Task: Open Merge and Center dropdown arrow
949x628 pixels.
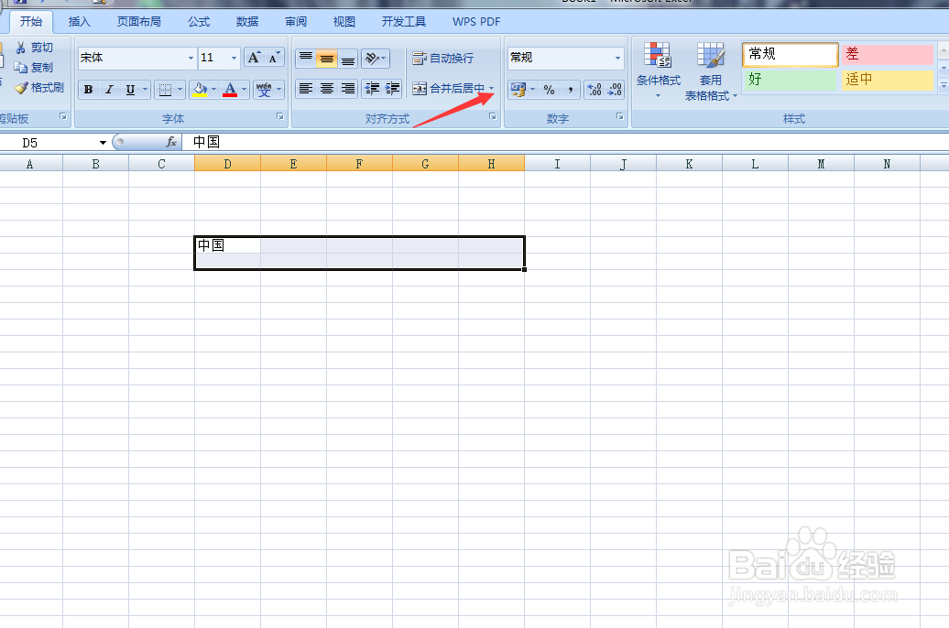Action: tap(491, 89)
